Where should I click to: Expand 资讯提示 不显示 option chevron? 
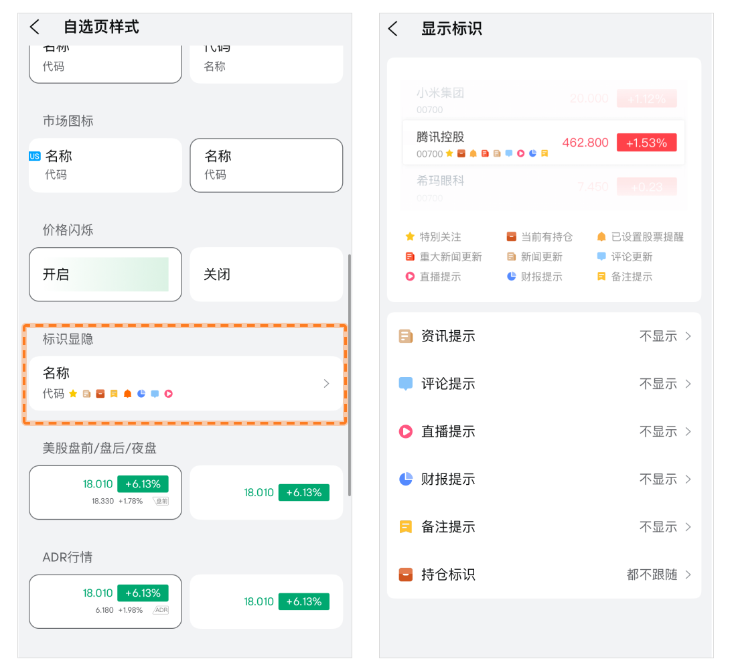(x=688, y=336)
